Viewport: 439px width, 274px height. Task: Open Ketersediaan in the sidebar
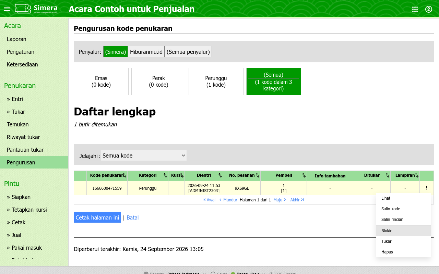pos(34,64)
